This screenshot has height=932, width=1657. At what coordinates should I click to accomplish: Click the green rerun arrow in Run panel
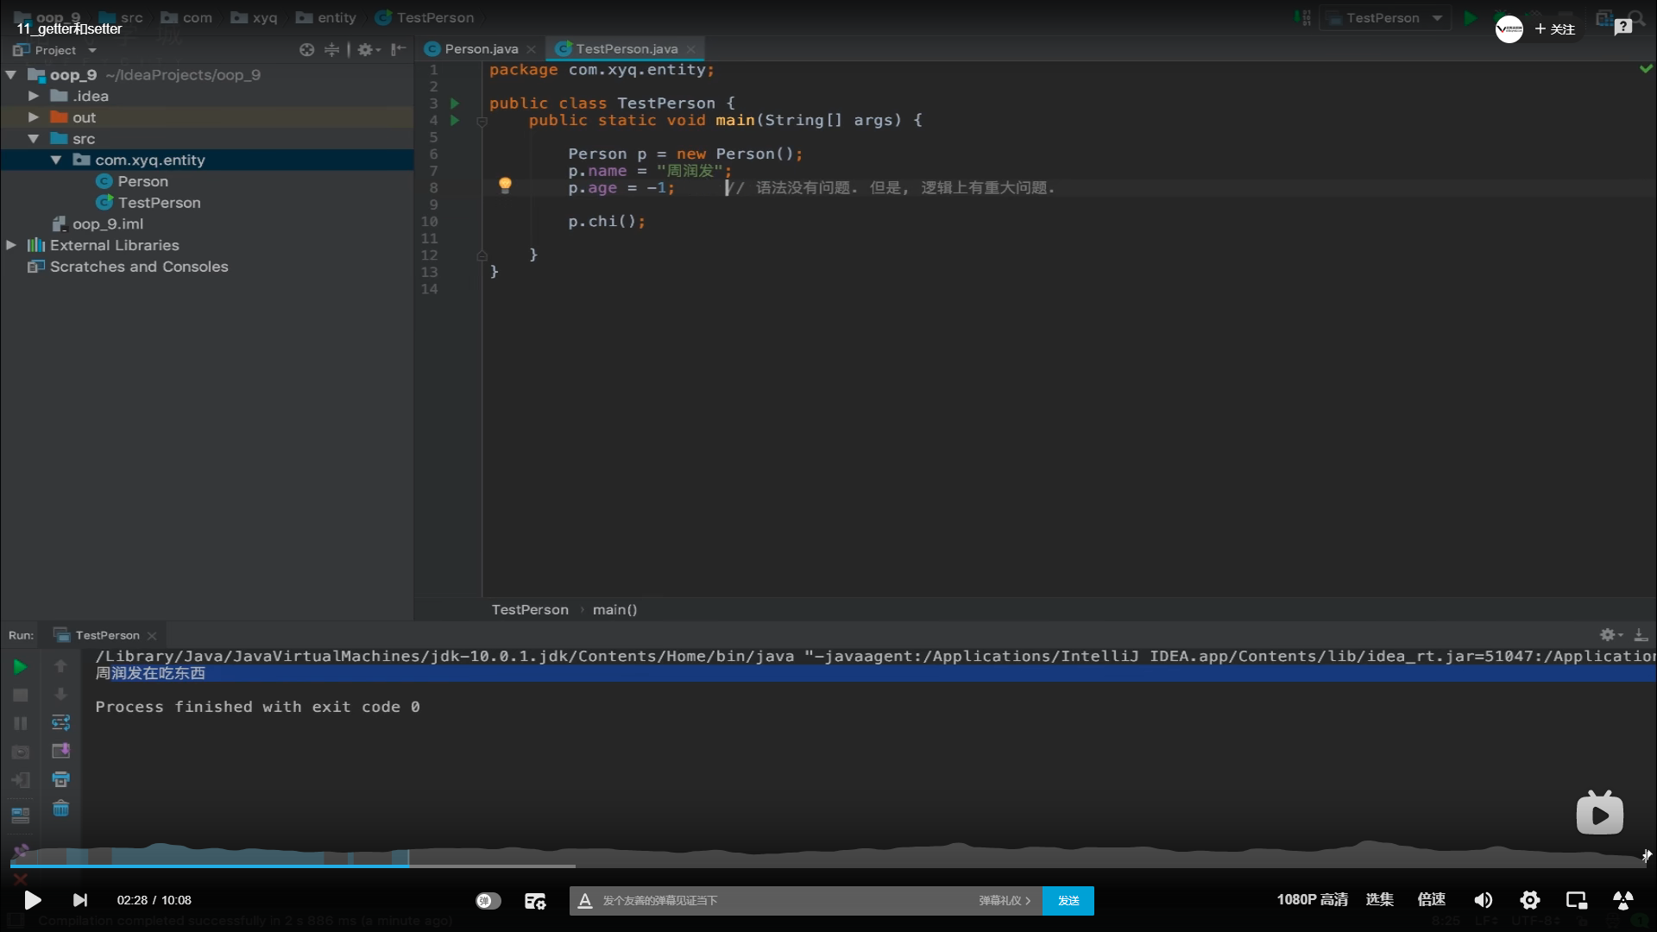(20, 666)
